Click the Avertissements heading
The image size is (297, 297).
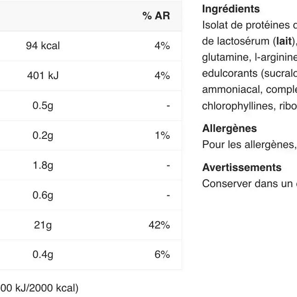coord(242,168)
